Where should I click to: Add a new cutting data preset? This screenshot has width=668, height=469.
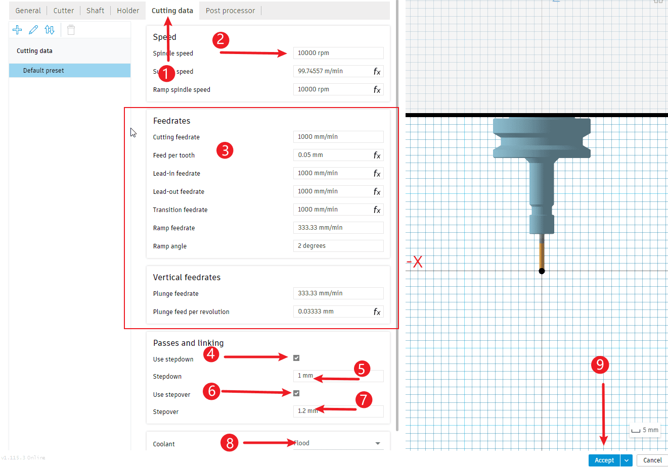click(x=17, y=30)
